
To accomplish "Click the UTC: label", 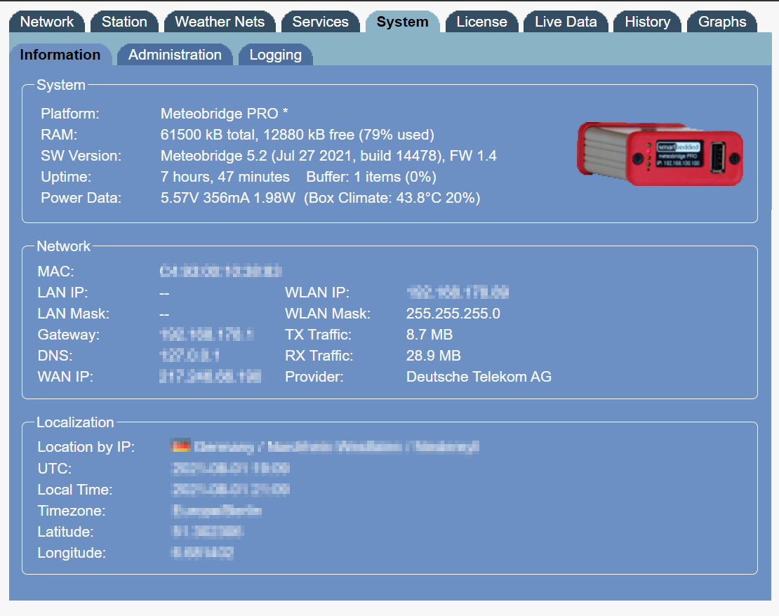I will tap(55, 469).
